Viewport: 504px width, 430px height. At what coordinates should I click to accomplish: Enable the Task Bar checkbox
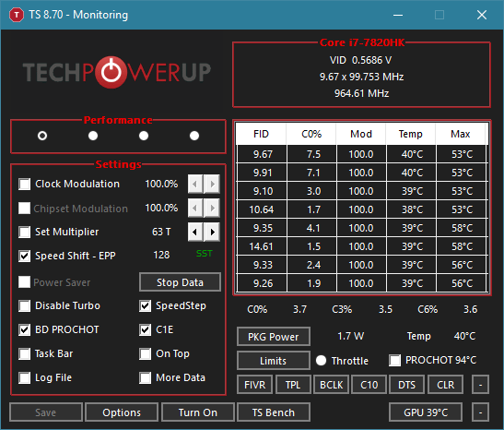25,353
